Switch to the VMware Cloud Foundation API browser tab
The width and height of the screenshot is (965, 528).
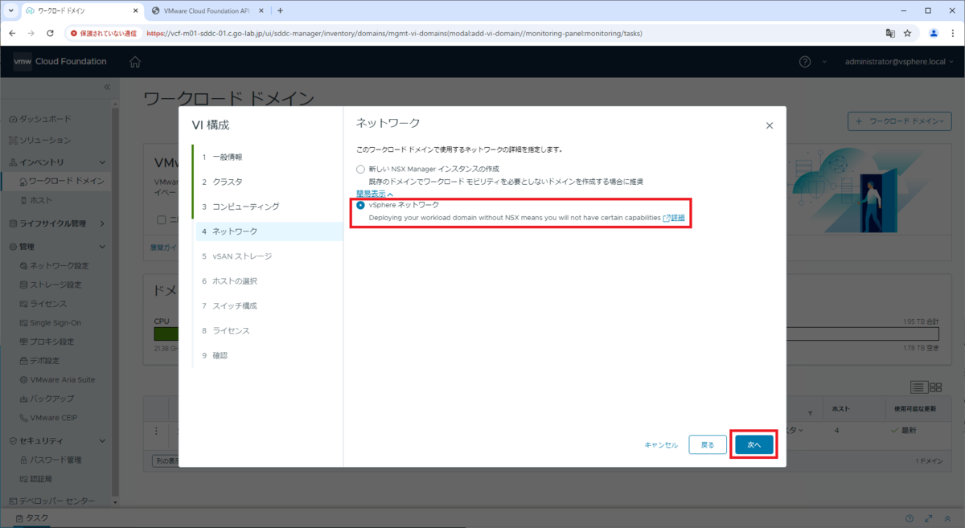tap(206, 10)
